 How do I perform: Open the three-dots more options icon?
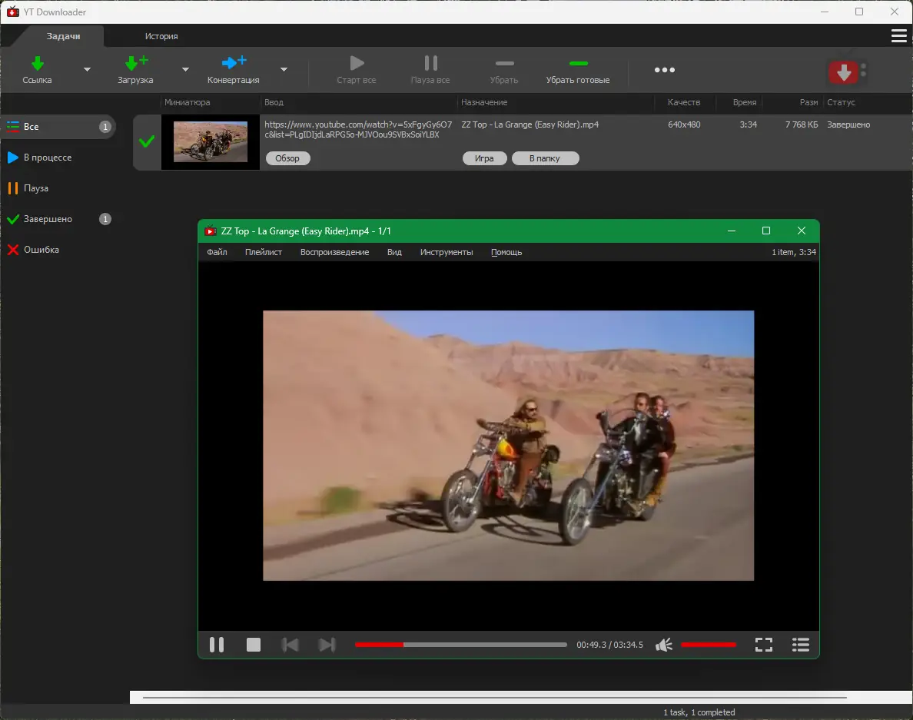664,70
